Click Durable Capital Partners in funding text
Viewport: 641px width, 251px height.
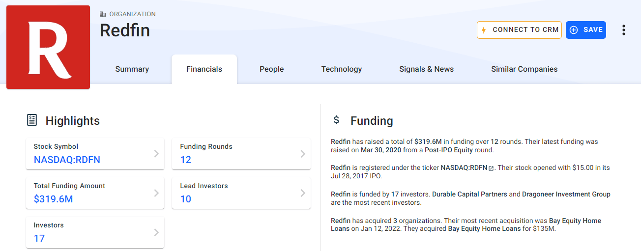pos(469,194)
